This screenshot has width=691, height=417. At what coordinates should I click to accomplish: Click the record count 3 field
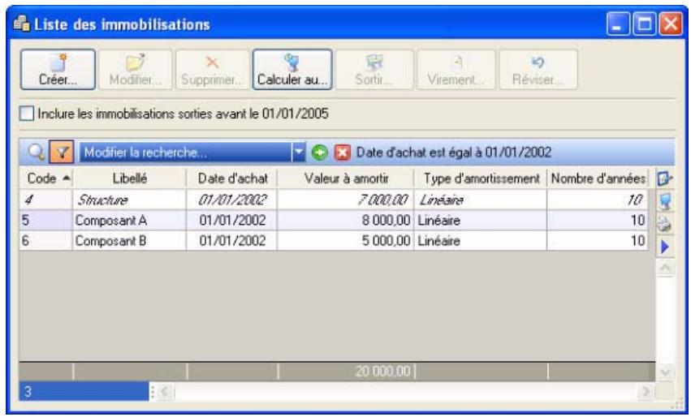pyautogui.click(x=84, y=392)
